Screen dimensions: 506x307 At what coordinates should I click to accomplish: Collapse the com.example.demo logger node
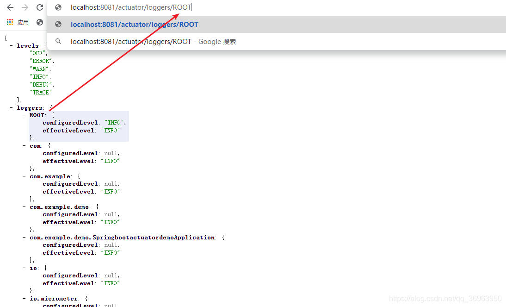(x=24, y=207)
